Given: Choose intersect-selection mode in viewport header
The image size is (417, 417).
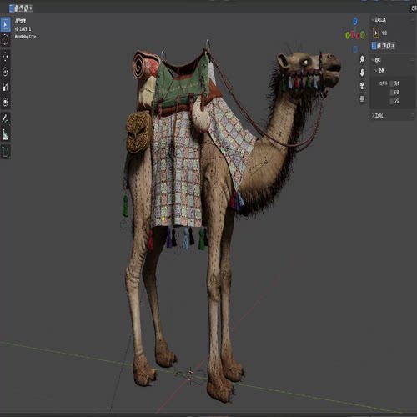Looking at the screenshot, I should [x=31, y=8].
